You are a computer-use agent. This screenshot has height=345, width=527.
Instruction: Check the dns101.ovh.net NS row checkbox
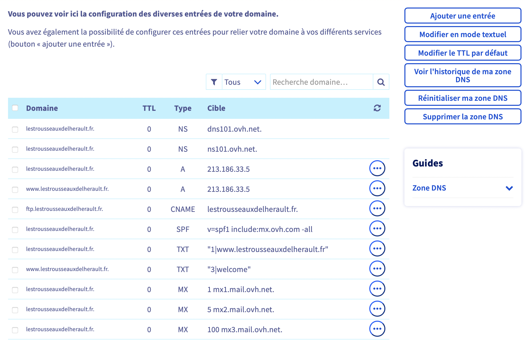click(x=15, y=129)
